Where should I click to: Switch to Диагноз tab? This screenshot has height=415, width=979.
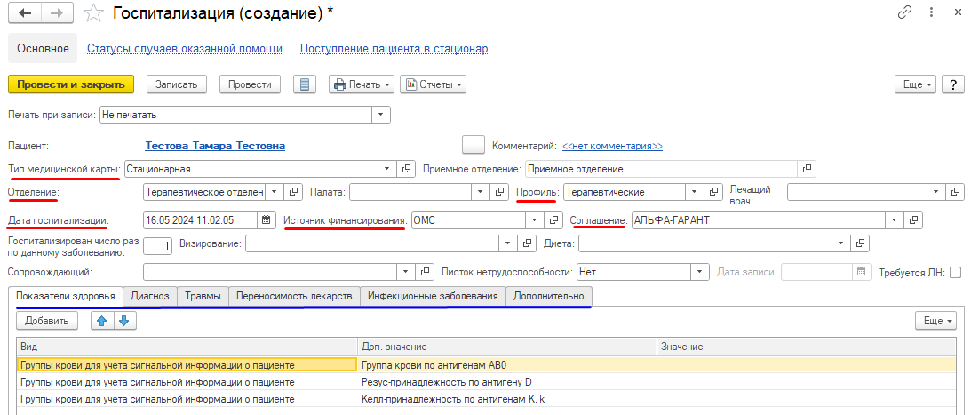click(150, 296)
